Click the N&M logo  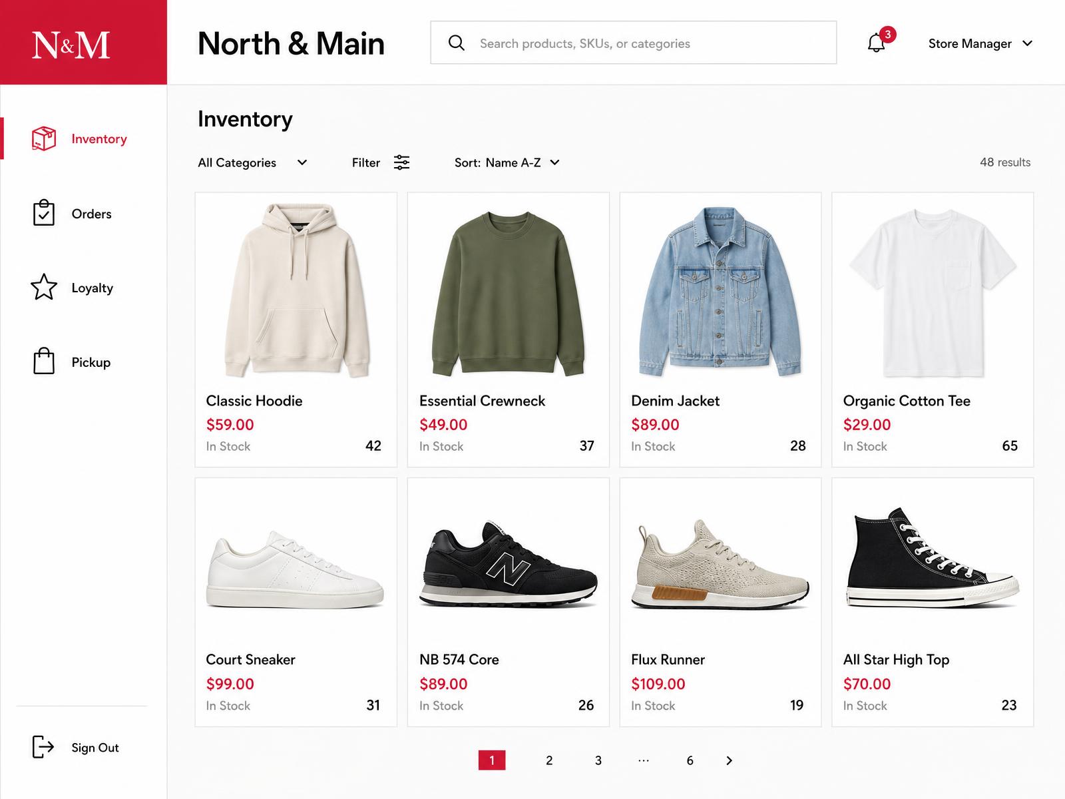point(71,45)
